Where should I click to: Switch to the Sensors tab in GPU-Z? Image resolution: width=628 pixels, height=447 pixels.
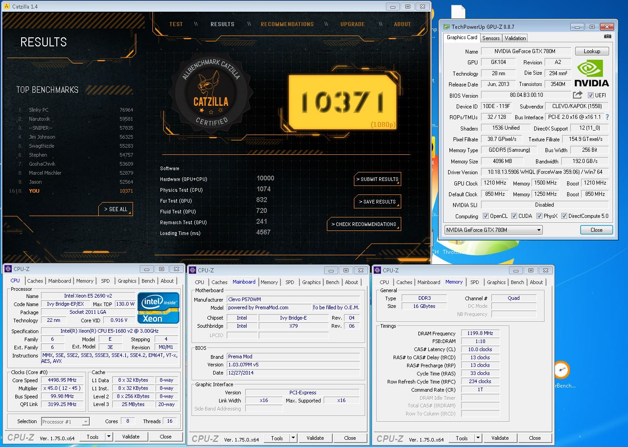[x=491, y=38]
